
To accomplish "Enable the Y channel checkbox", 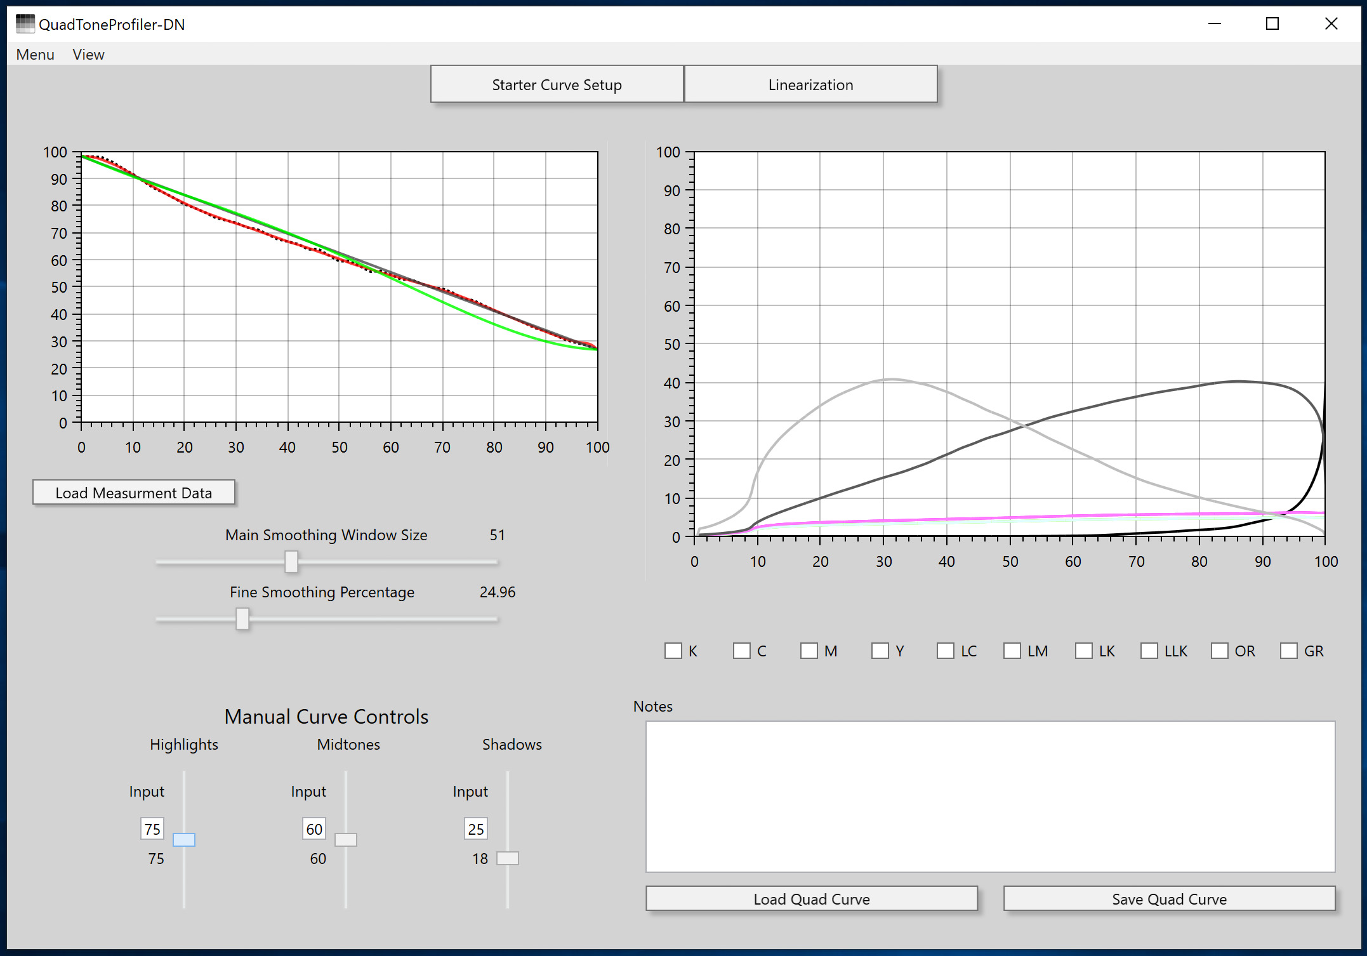I will click(x=880, y=651).
